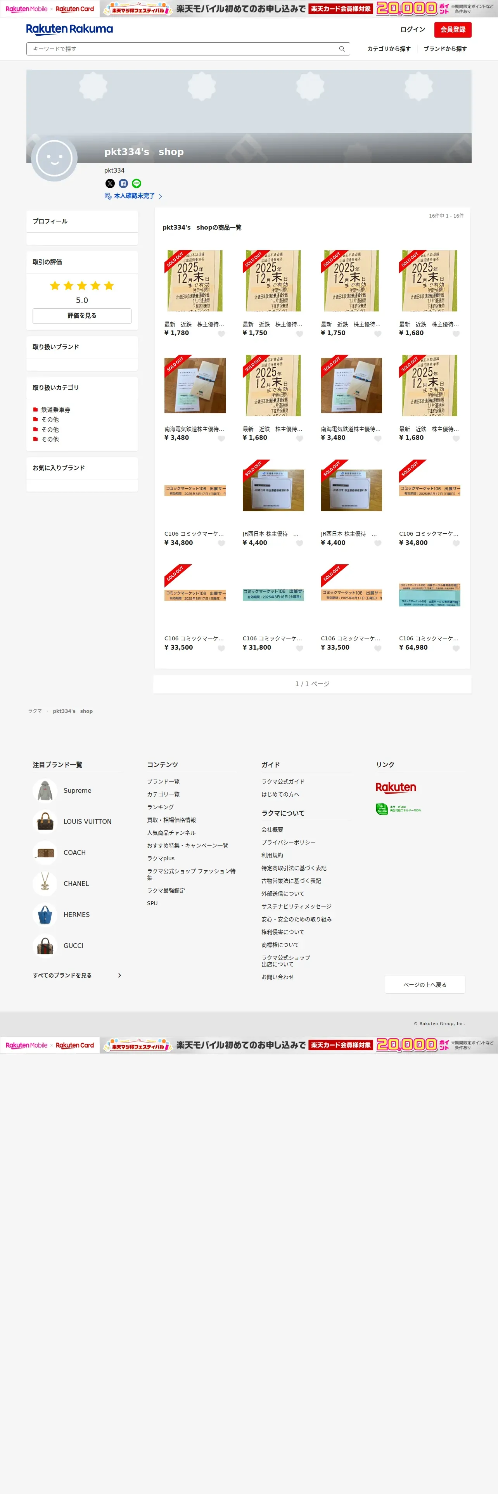Open ラクマplus link
This screenshot has width=498, height=1494.
point(161,858)
